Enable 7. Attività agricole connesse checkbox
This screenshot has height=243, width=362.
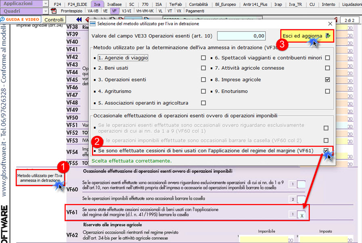coord(327,68)
